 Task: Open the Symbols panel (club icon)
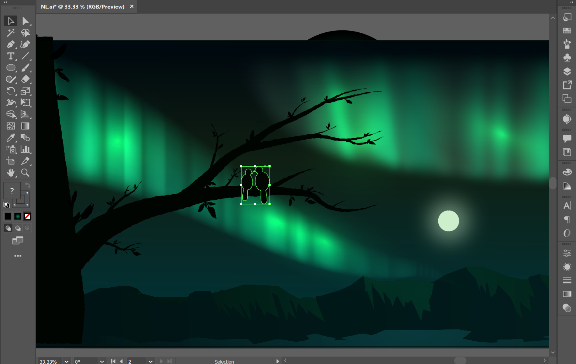[567, 58]
